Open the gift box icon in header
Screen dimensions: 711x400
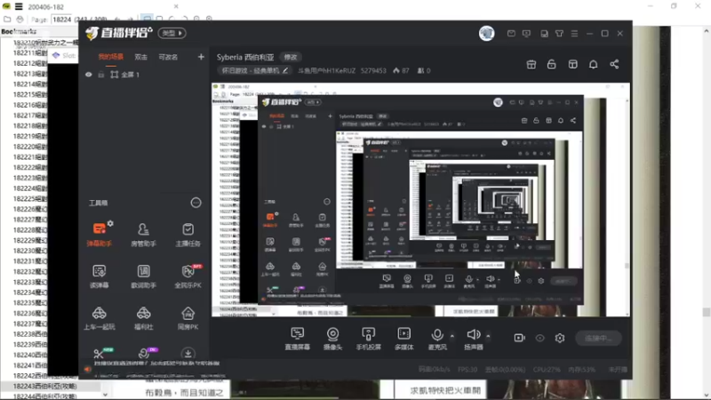(x=531, y=64)
